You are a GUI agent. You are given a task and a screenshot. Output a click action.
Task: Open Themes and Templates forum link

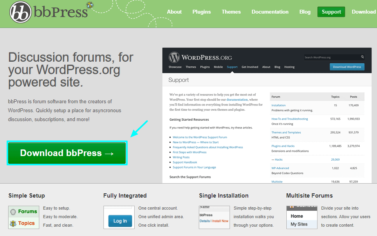tap(286, 132)
